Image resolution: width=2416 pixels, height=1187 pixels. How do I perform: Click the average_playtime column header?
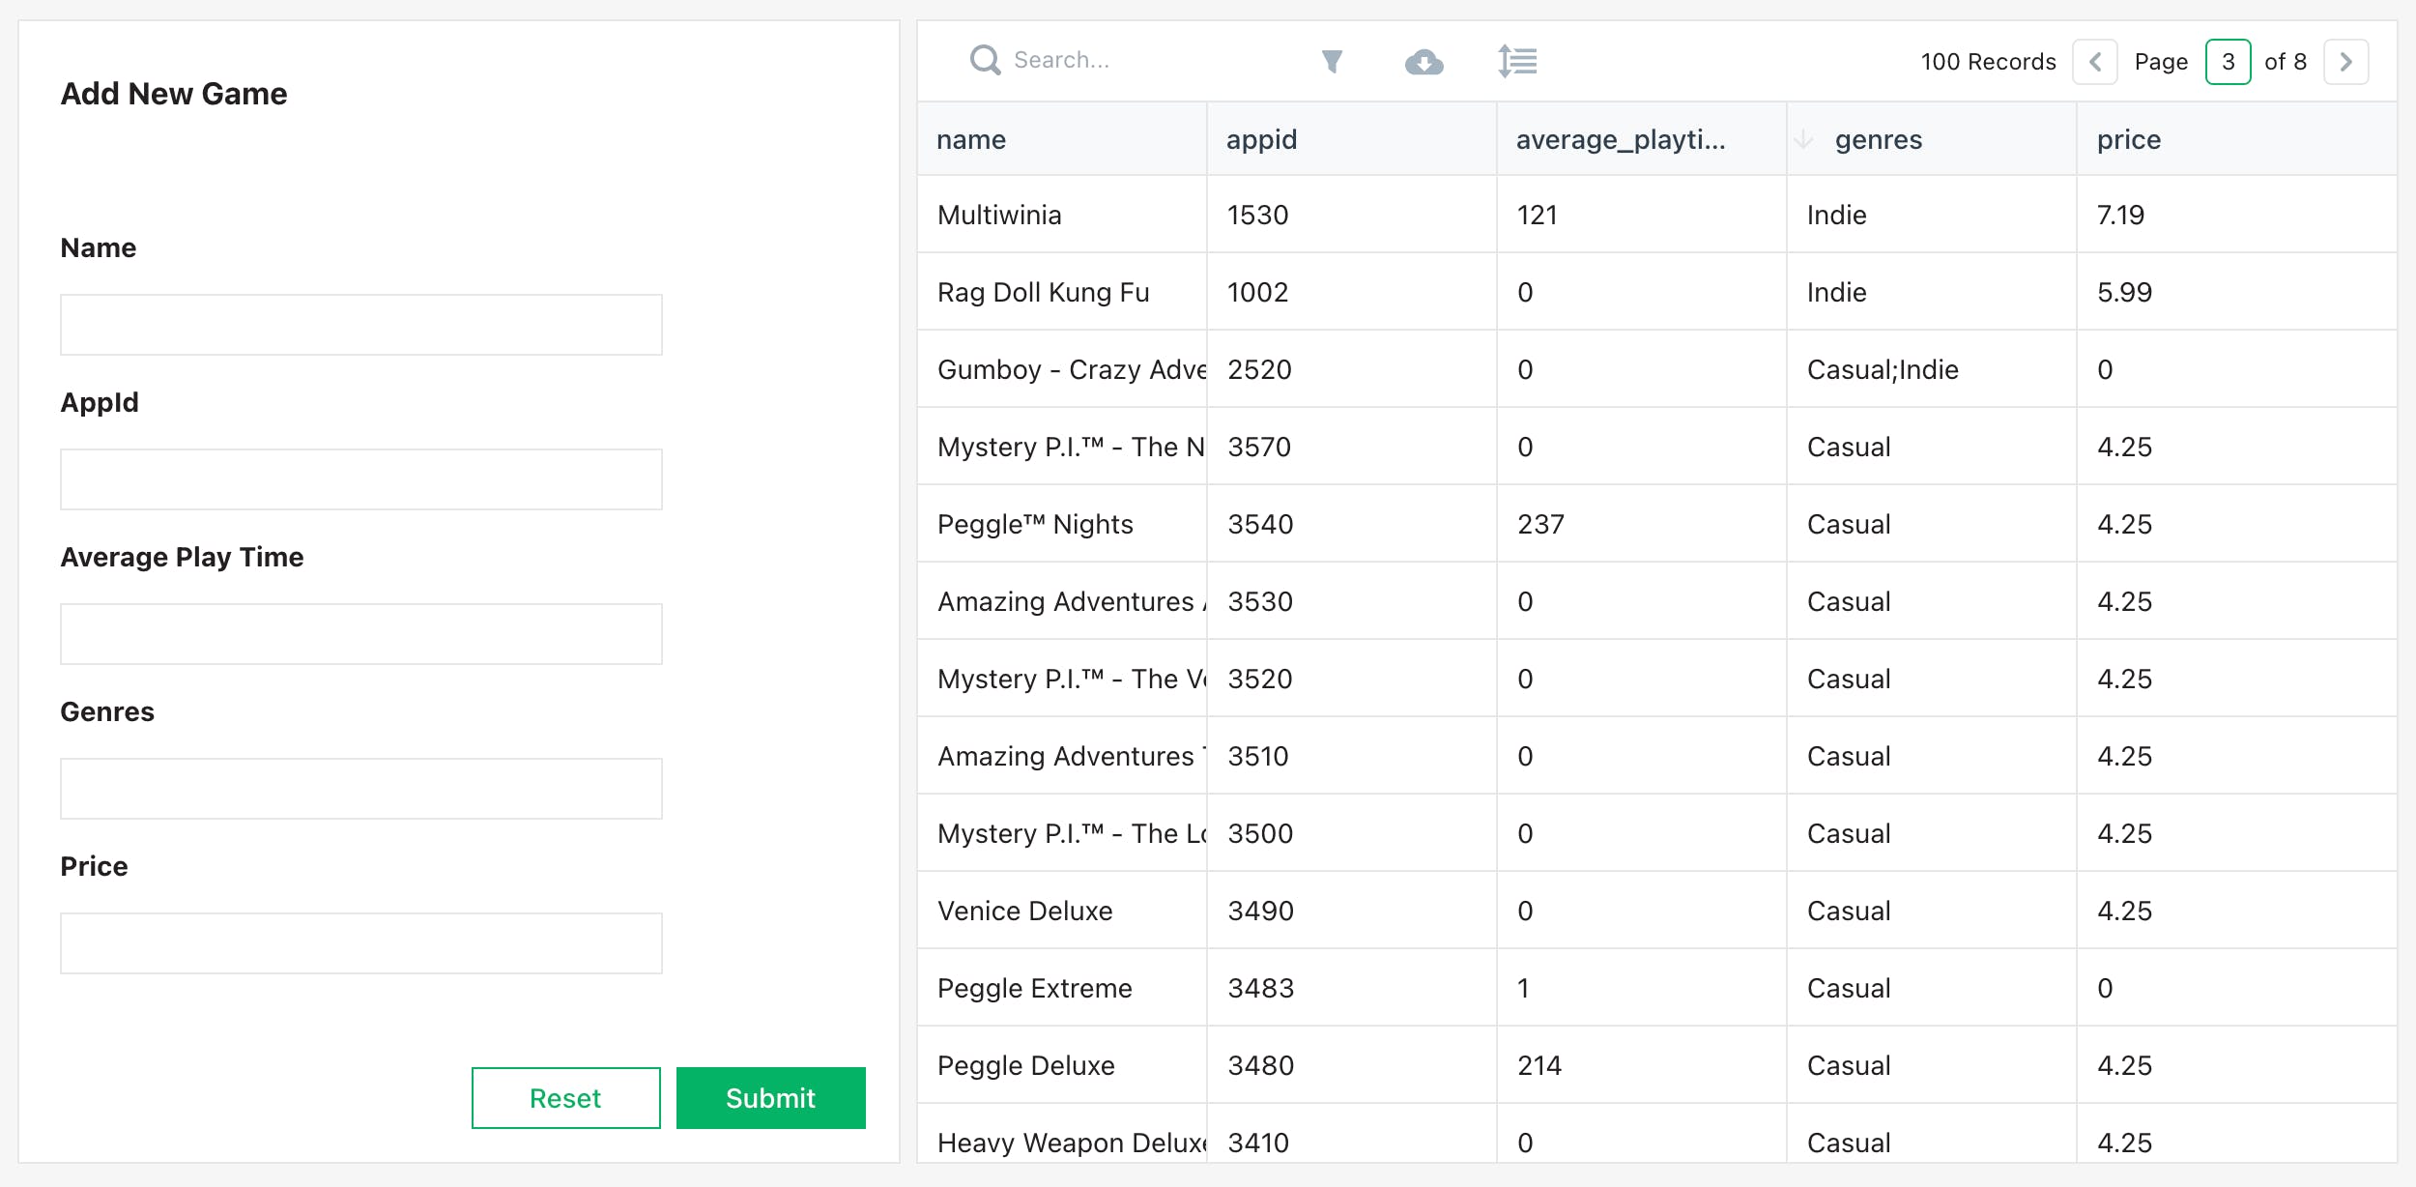pos(1620,140)
